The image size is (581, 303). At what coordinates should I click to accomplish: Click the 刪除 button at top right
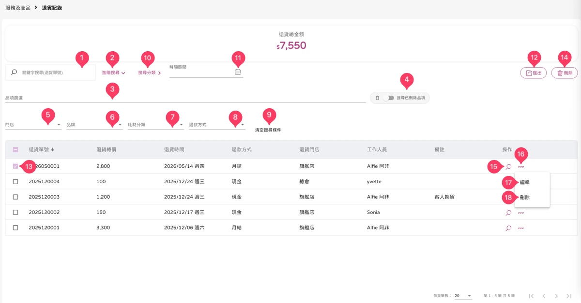(565, 73)
